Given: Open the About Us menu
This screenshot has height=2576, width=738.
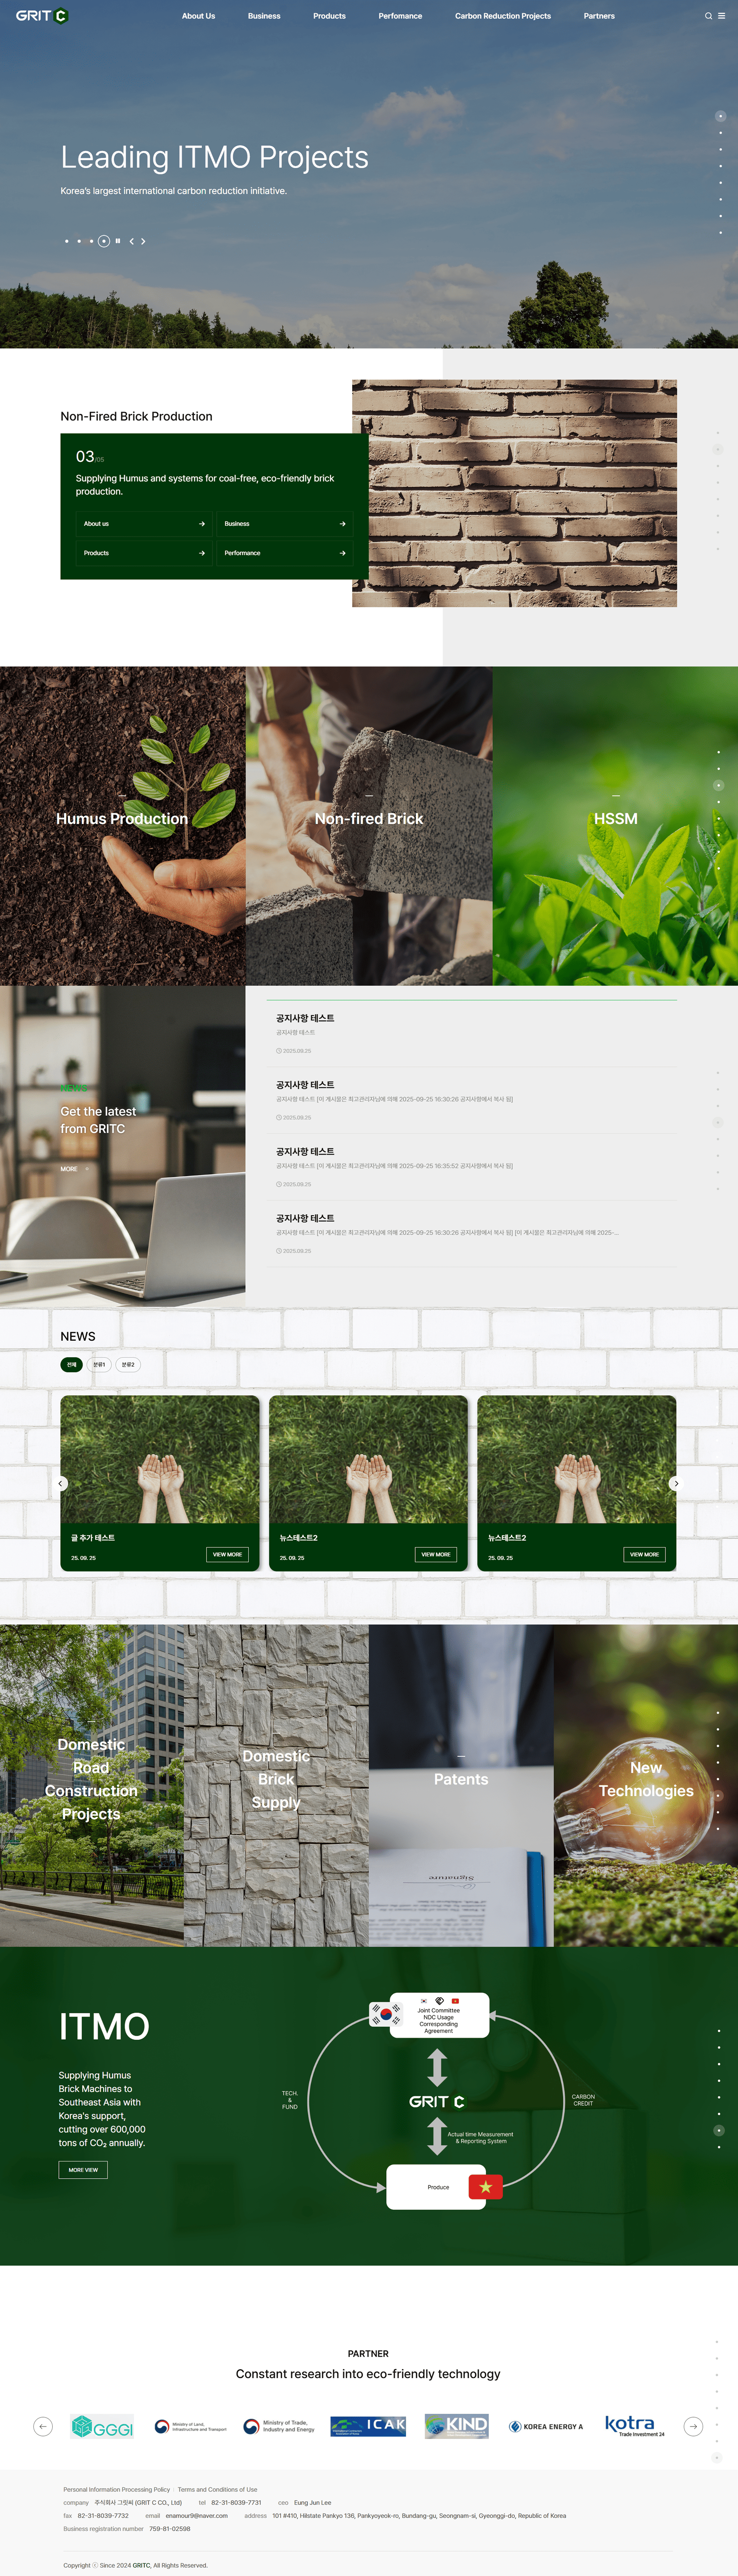Looking at the screenshot, I should click(198, 16).
